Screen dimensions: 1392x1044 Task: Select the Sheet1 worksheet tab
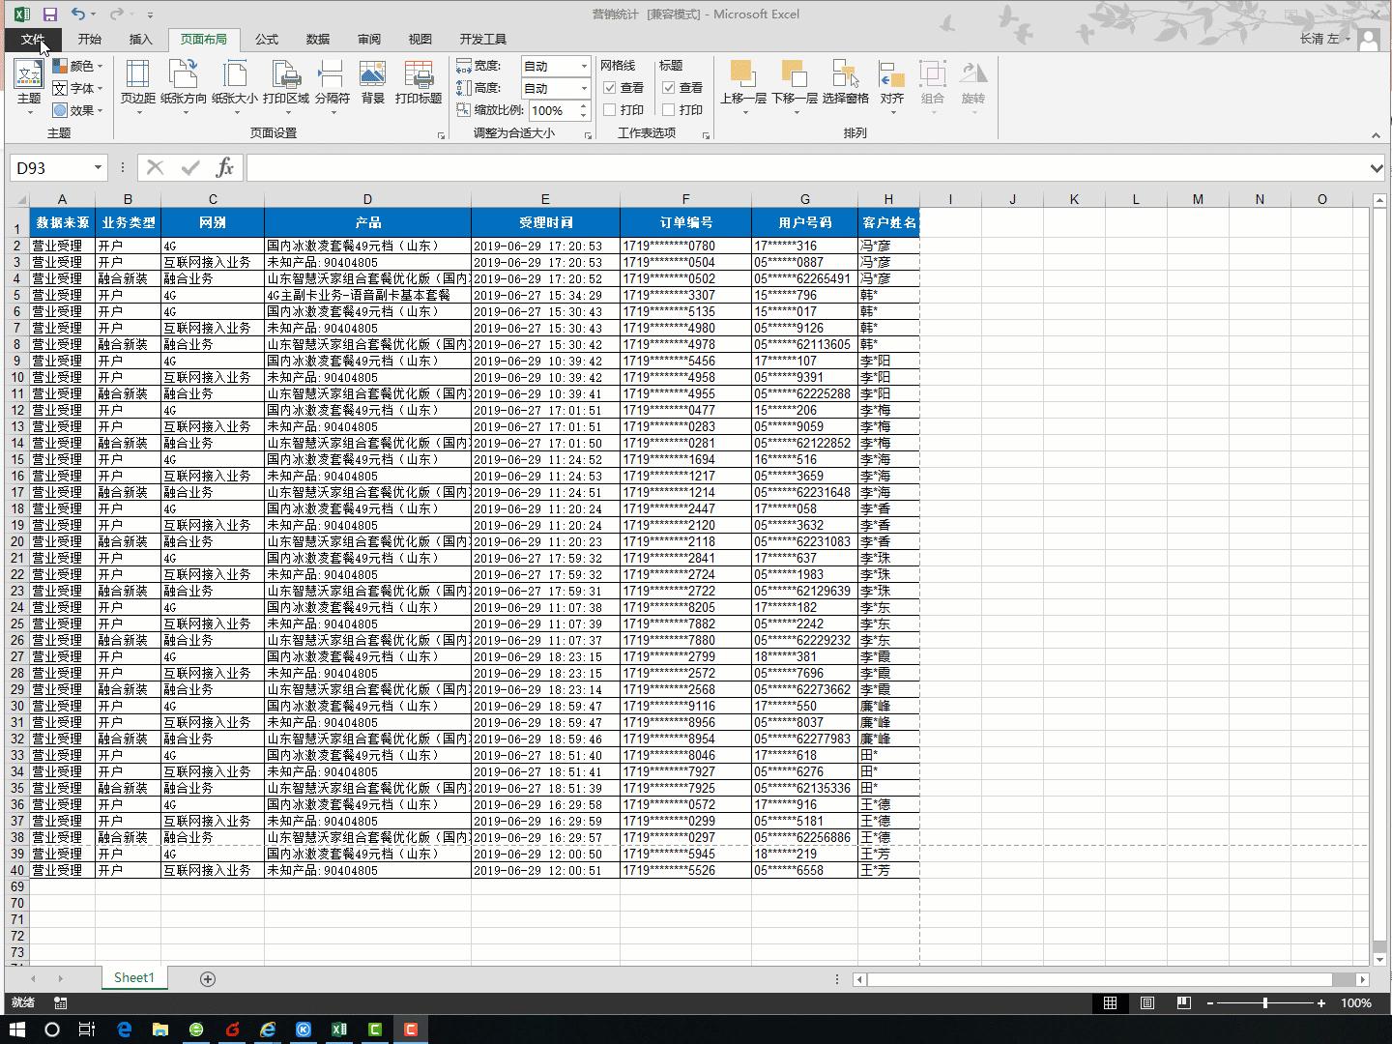(x=133, y=977)
